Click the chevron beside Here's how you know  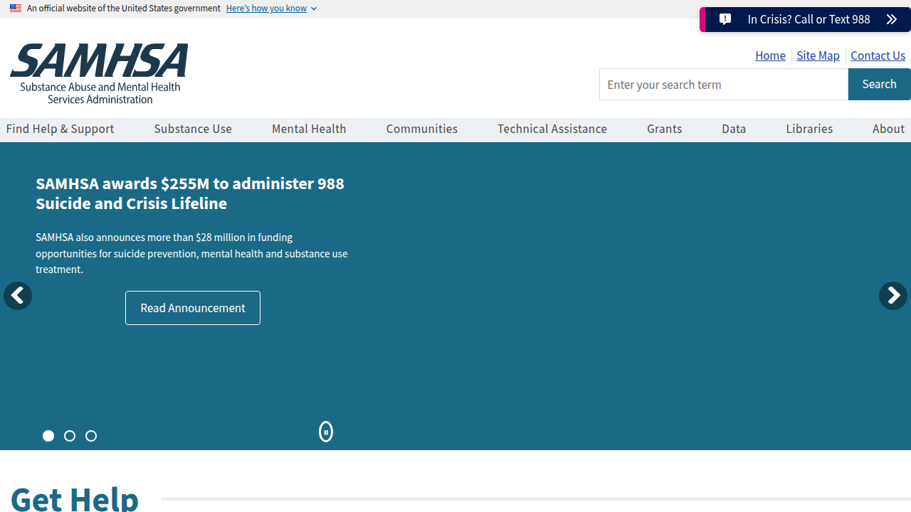pyautogui.click(x=314, y=9)
